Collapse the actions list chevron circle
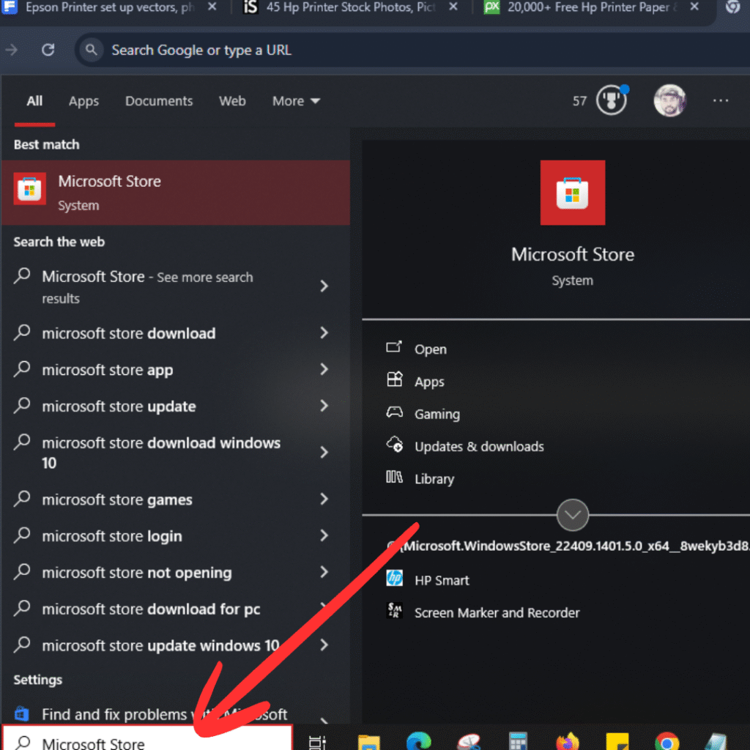Image resolution: width=750 pixels, height=750 pixels. point(573,515)
